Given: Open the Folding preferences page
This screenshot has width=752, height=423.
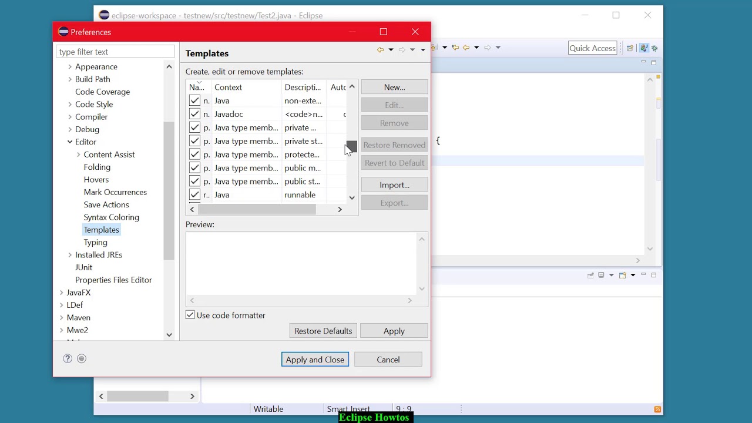Looking at the screenshot, I should coord(97,167).
